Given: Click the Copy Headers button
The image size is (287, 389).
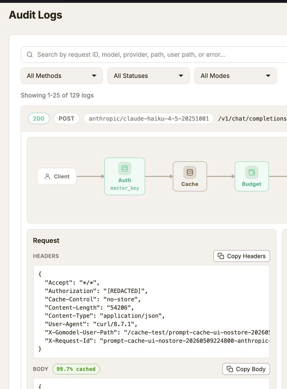Looking at the screenshot, I should coord(242,256).
